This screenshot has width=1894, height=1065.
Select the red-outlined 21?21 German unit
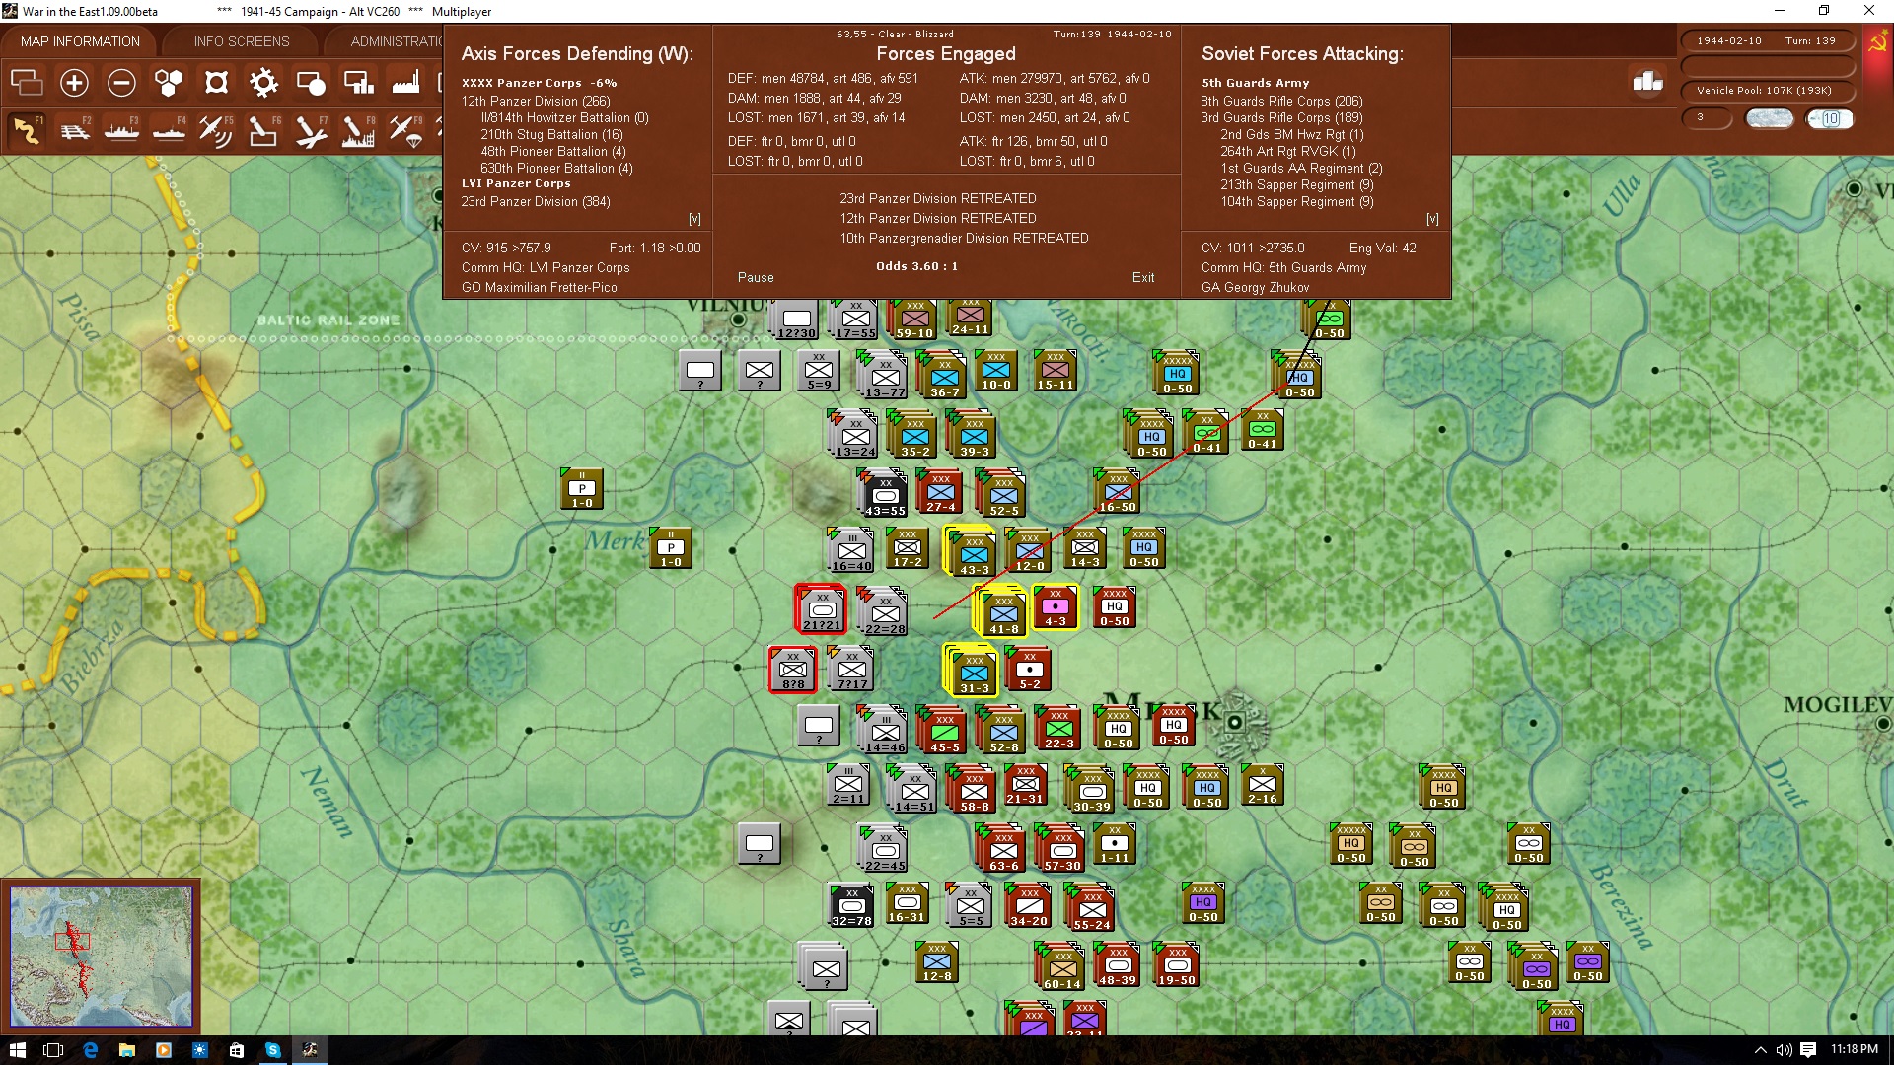pyautogui.click(x=821, y=609)
